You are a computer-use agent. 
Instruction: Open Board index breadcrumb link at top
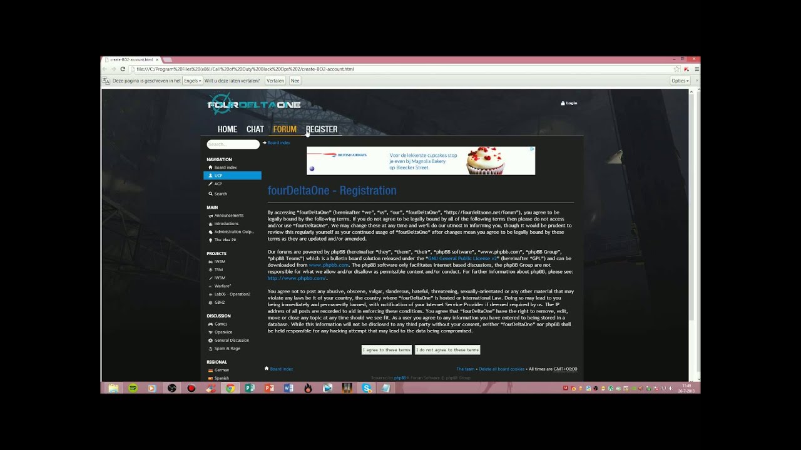coord(278,143)
